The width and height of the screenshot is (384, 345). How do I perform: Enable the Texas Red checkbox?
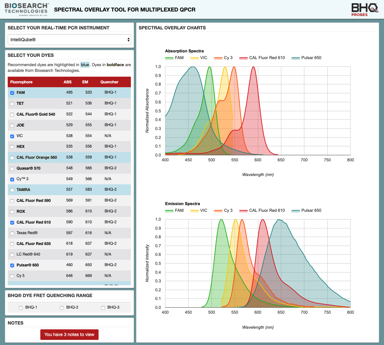click(12, 234)
